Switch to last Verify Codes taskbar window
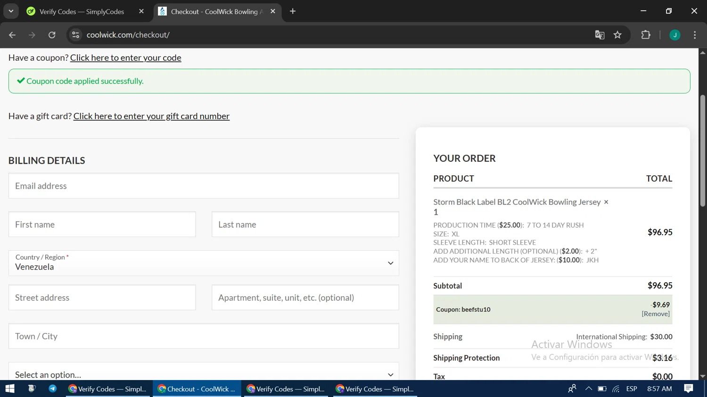This screenshot has height=397, width=707. click(x=375, y=389)
